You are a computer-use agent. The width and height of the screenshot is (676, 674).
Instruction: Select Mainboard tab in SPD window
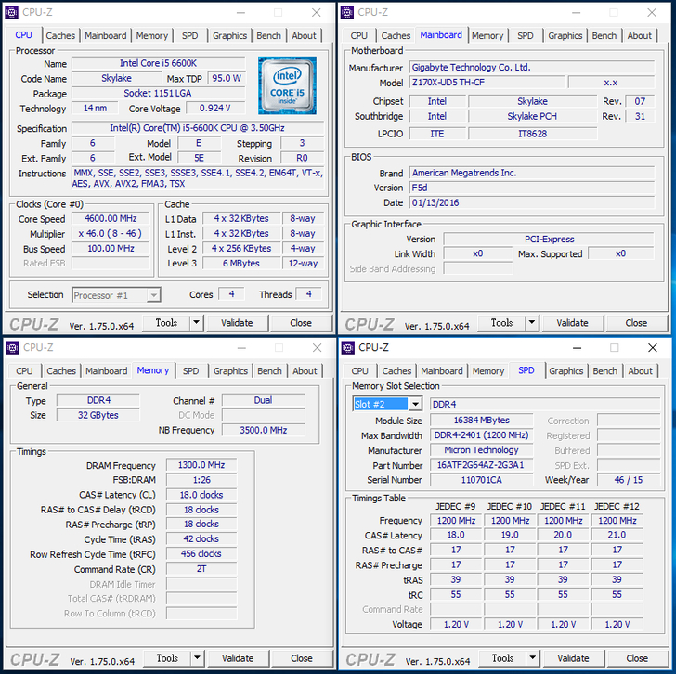point(442,371)
